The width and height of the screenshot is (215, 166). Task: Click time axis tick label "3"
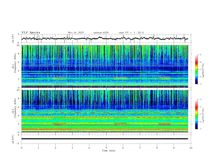pyautogui.click(x=72, y=148)
